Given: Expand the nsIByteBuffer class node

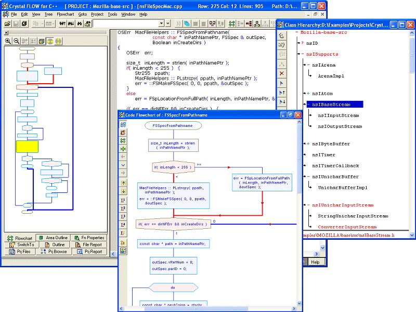Looking at the screenshot, I should point(308,144).
